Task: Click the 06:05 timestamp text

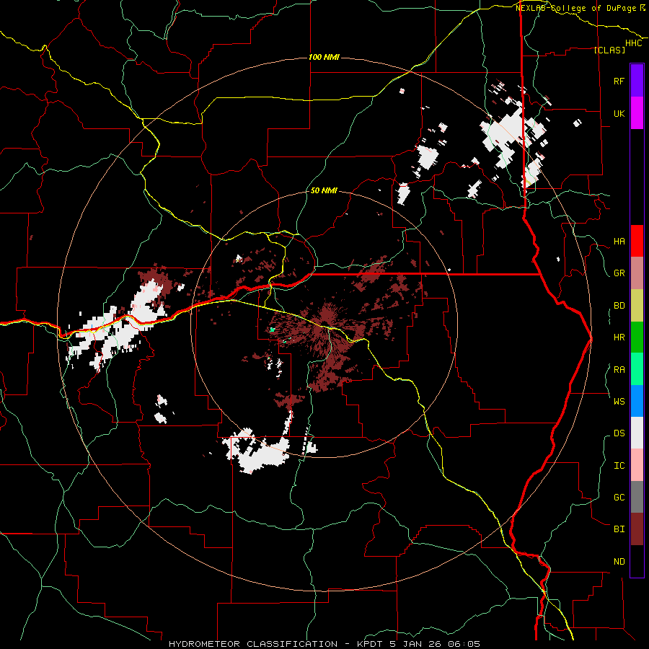Action: point(463,644)
